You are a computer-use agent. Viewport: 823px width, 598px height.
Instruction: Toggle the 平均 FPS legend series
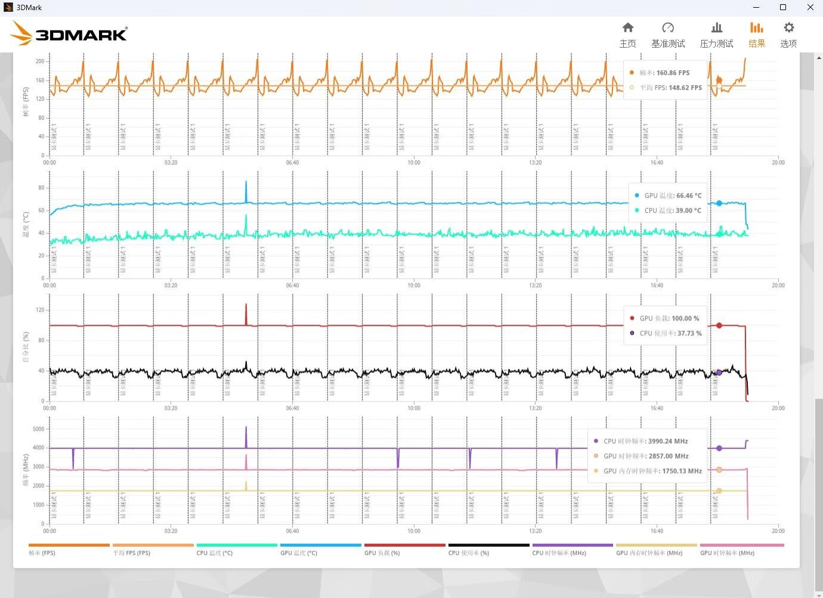153,549
